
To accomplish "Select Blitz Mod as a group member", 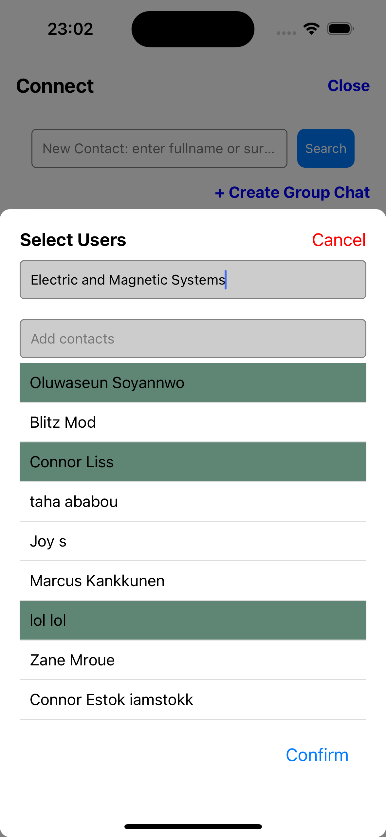I will point(193,422).
